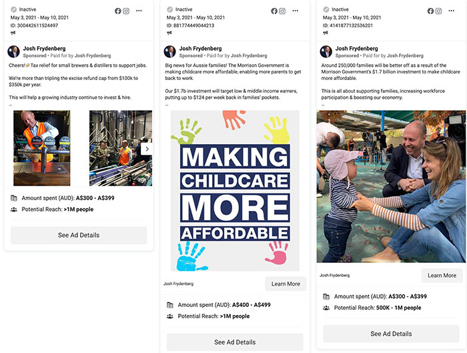Click Instagram icon on brewers ad card
The width and height of the screenshot is (467, 353).
pyautogui.click(x=126, y=11)
